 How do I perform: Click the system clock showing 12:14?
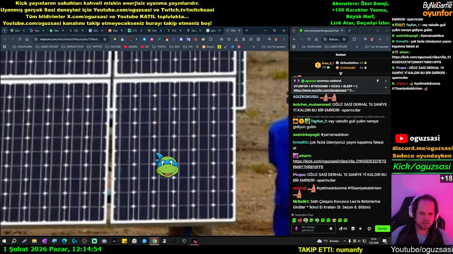[x=373, y=241]
